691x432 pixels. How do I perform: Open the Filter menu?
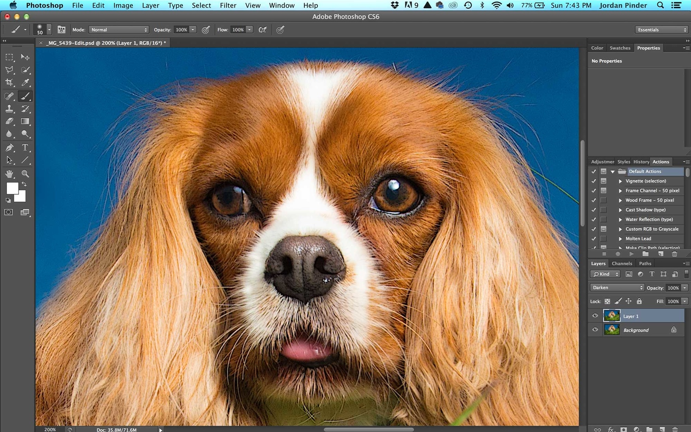(228, 6)
